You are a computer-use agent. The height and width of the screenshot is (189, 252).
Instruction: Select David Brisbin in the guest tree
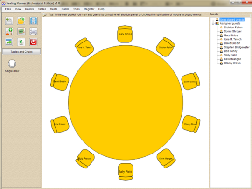point(232,43)
